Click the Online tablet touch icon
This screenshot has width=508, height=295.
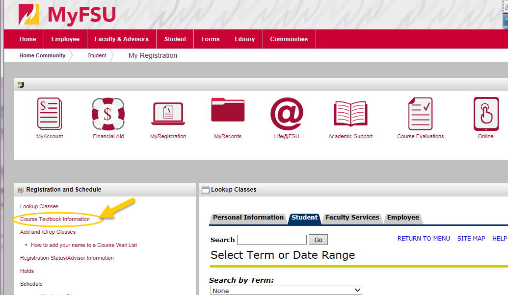pyautogui.click(x=485, y=114)
